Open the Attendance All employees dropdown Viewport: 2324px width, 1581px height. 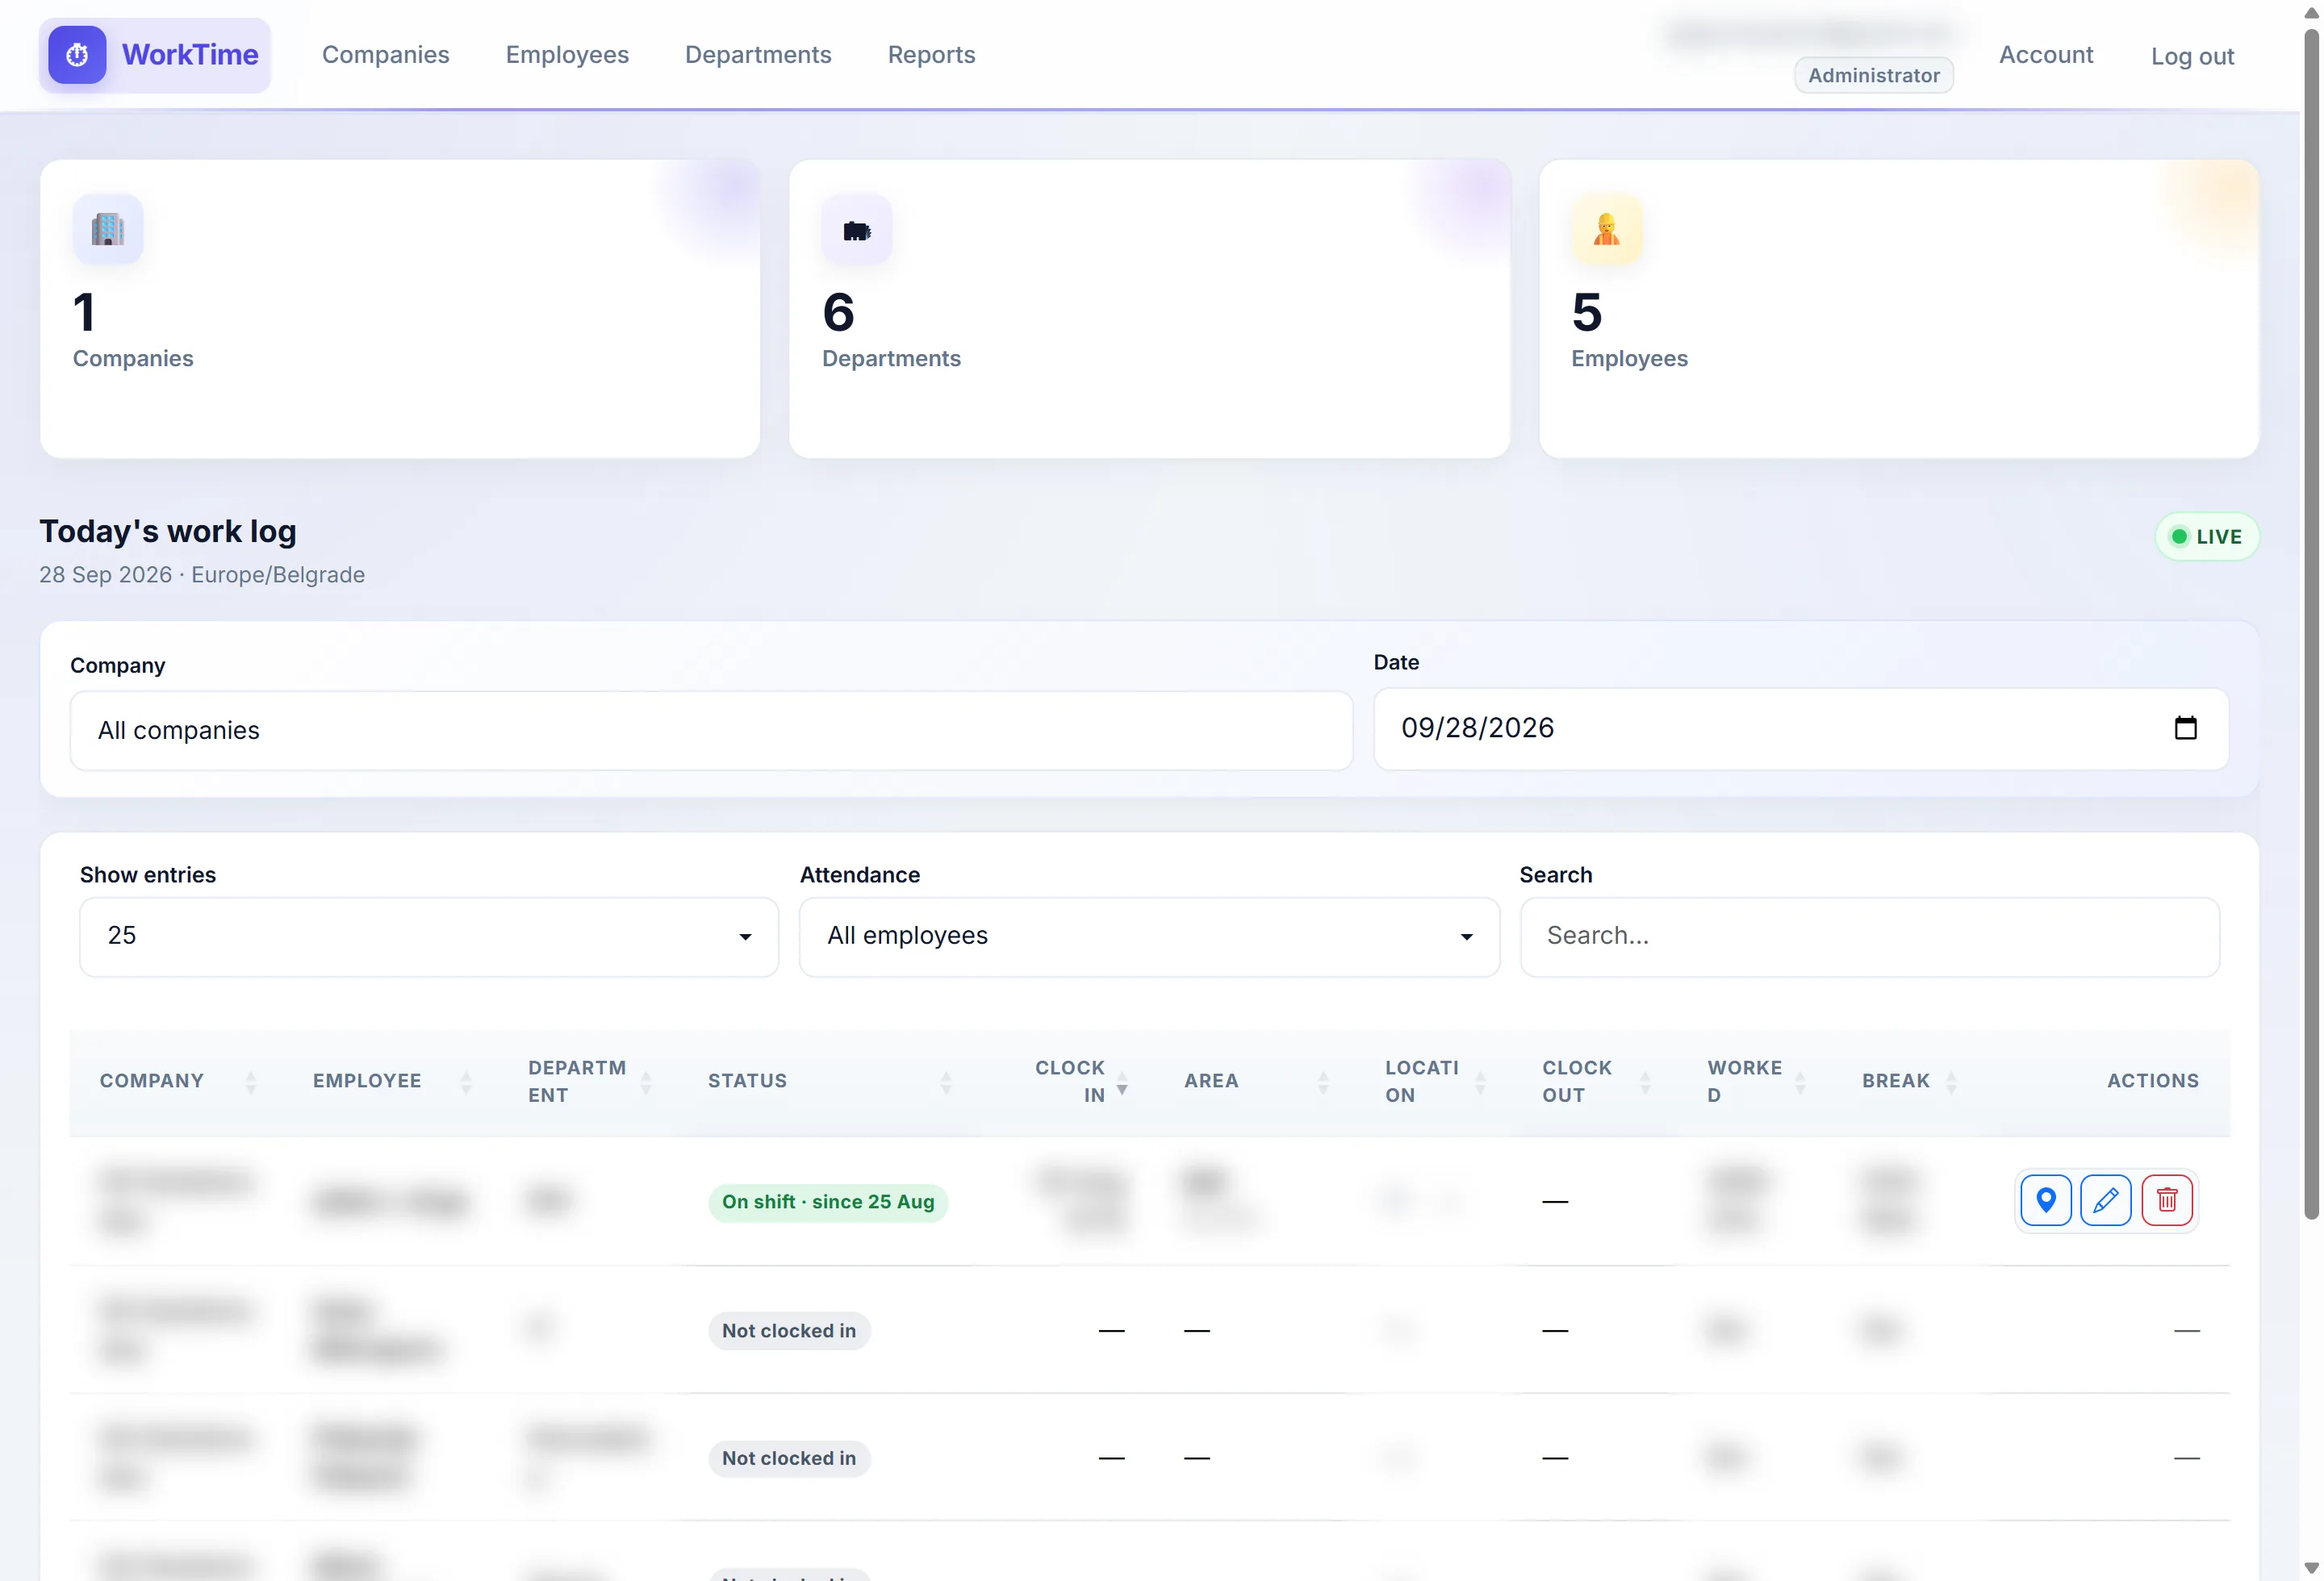[1149, 937]
